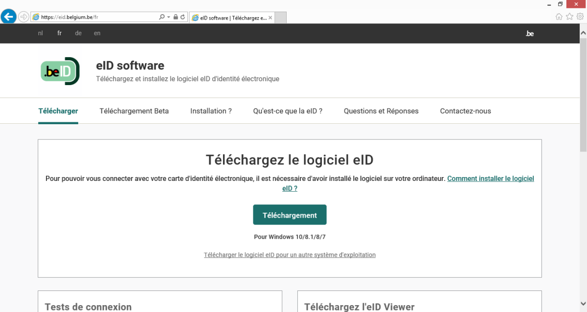Switch site language to nl
The height and width of the screenshot is (312, 587).
click(x=41, y=33)
